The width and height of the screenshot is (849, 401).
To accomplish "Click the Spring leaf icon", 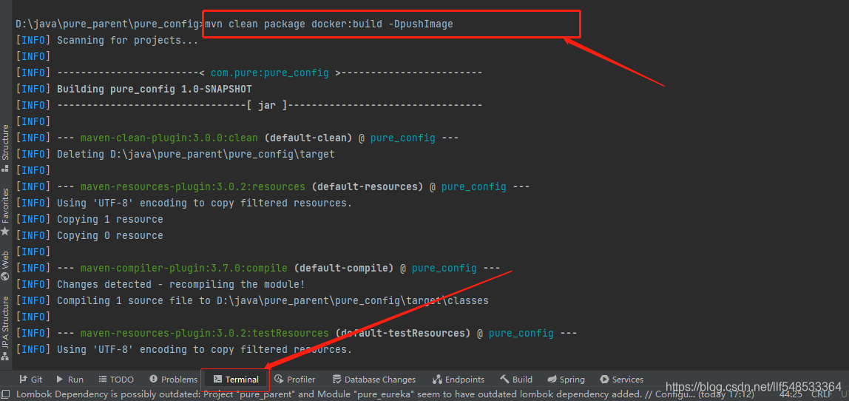I will point(552,380).
